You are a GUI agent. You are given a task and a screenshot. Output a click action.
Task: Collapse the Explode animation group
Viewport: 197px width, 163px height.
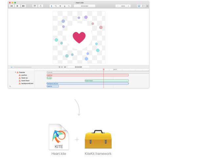tap(15, 72)
